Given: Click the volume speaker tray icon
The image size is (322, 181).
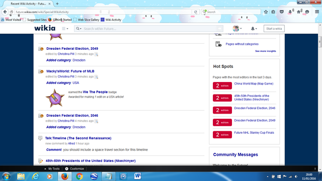Looking at the screenshot, I should [296, 176].
